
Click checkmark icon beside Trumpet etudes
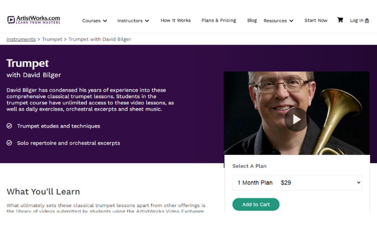pos(9,126)
